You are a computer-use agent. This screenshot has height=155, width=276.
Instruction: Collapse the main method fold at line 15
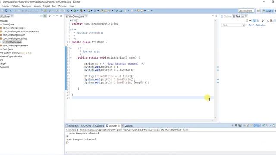71,58
